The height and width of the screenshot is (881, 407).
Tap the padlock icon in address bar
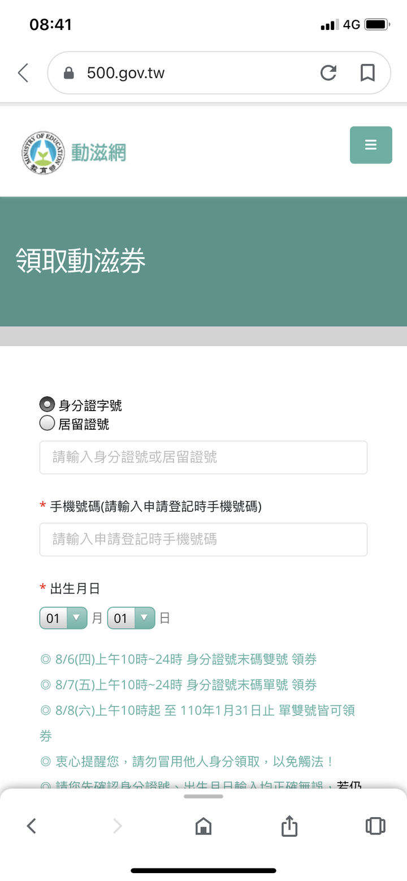click(x=69, y=73)
